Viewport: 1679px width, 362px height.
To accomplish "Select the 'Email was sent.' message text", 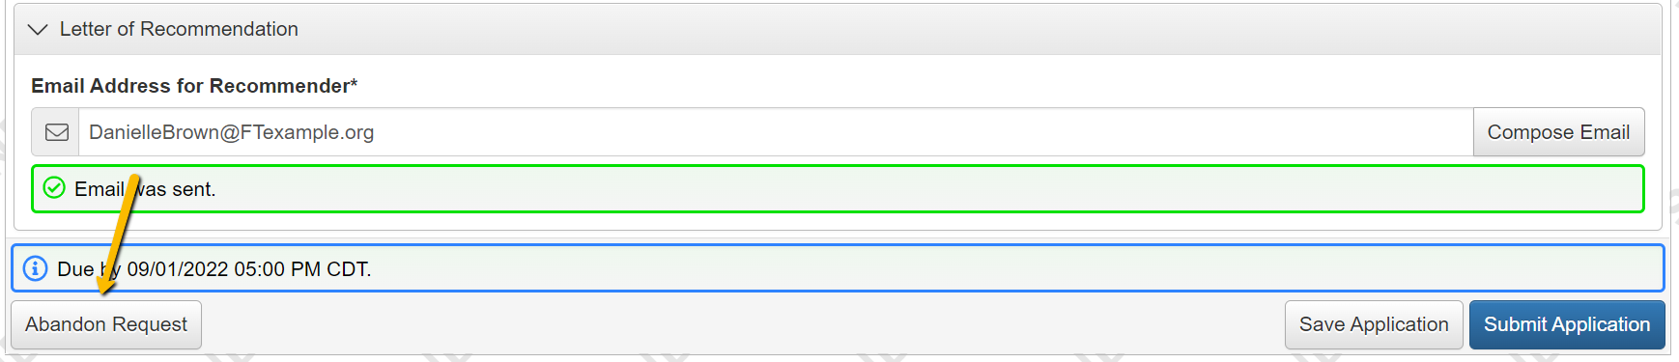I will 145,189.
